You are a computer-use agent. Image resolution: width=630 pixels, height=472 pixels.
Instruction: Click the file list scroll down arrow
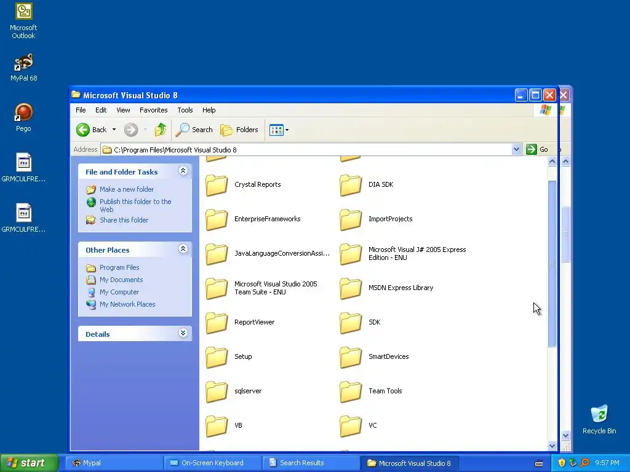coord(552,446)
